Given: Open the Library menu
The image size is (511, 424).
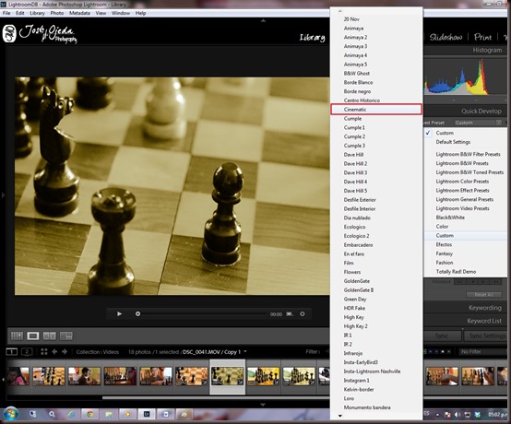Looking at the screenshot, I should 37,13.
